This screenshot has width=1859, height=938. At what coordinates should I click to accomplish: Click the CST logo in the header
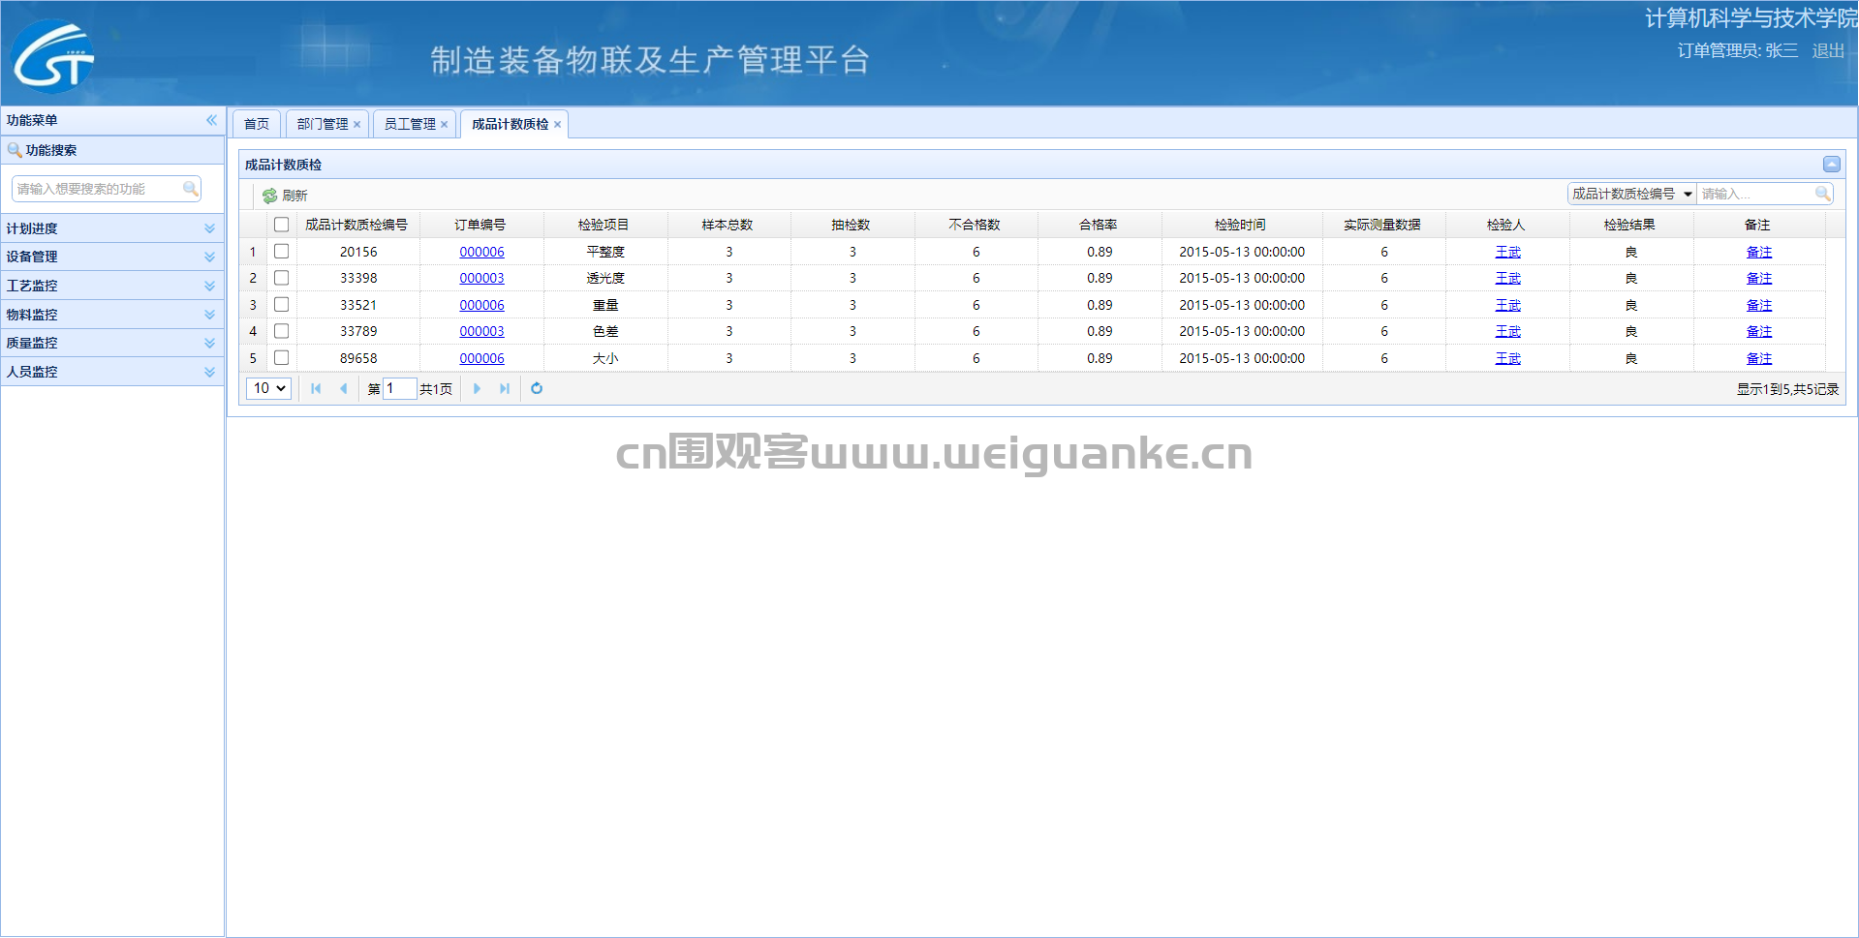pyautogui.click(x=53, y=57)
